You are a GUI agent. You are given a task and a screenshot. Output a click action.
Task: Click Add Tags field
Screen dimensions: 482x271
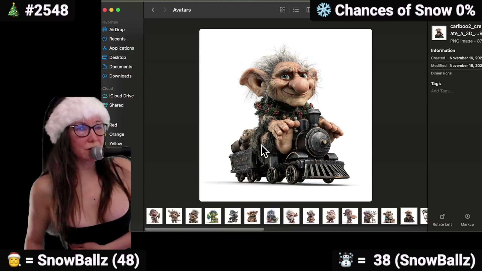(x=442, y=91)
